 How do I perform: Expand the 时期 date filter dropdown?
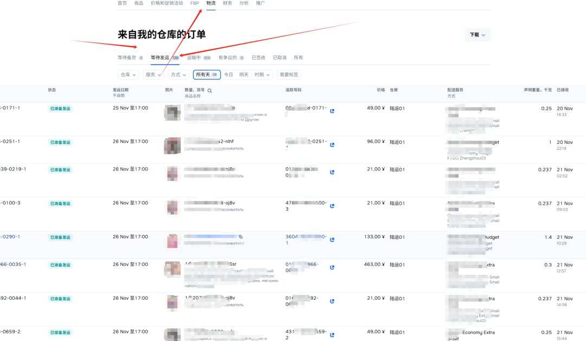(262, 75)
